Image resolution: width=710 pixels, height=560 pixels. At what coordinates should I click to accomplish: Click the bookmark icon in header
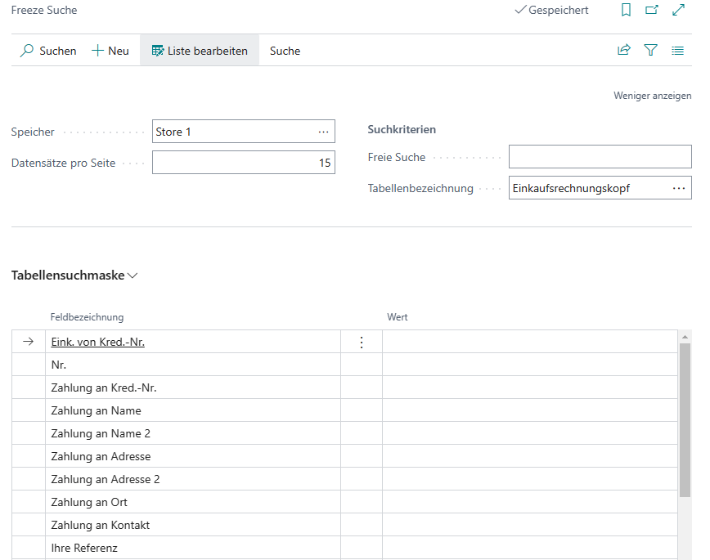coord(626,11)
